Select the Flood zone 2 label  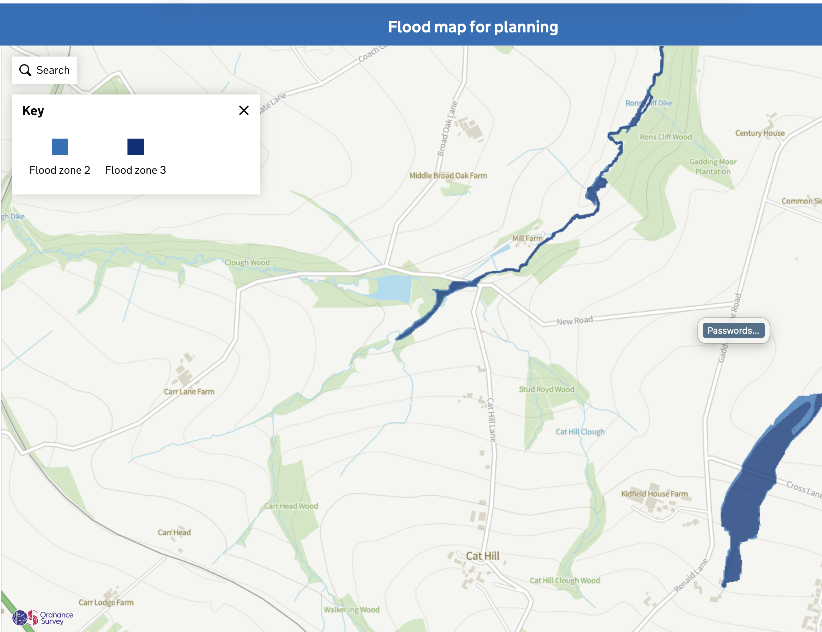coord(60,170)
